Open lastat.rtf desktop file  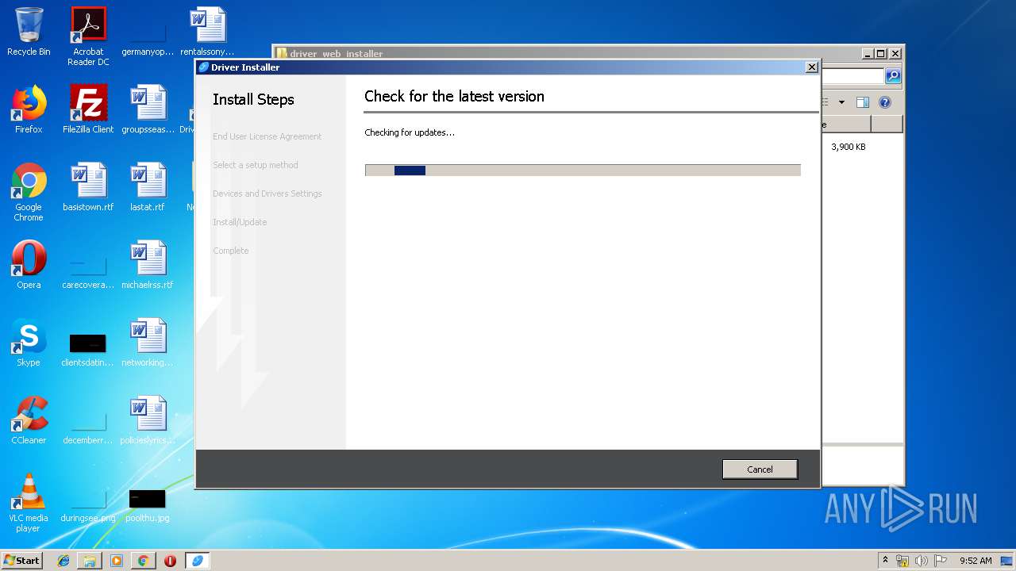coord(148,187)
